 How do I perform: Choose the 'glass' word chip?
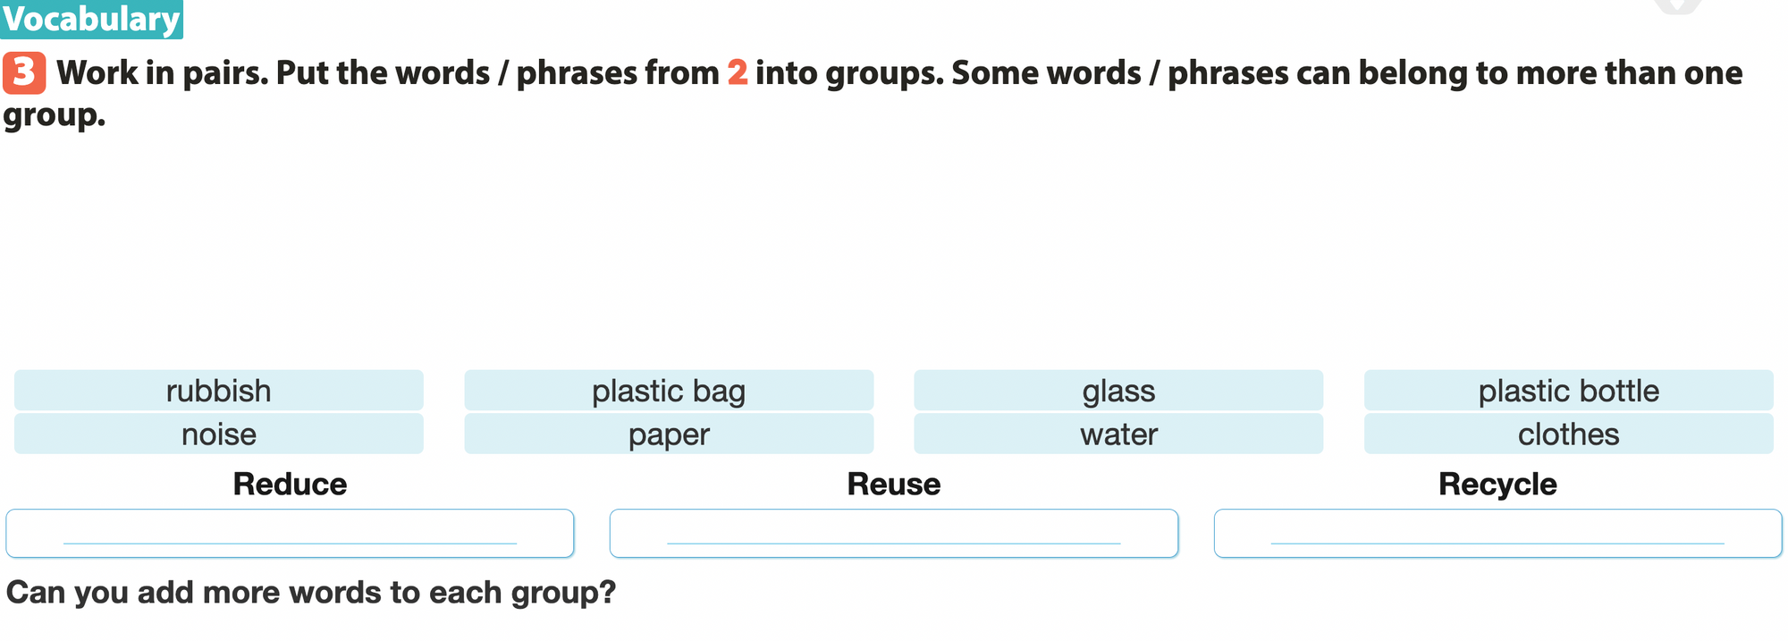coord(1118,391)
